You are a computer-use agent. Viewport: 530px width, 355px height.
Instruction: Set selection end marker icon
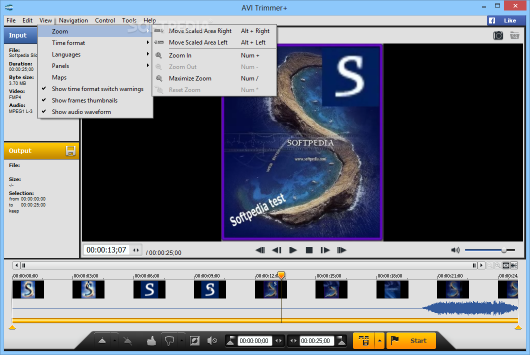[341, 341]
